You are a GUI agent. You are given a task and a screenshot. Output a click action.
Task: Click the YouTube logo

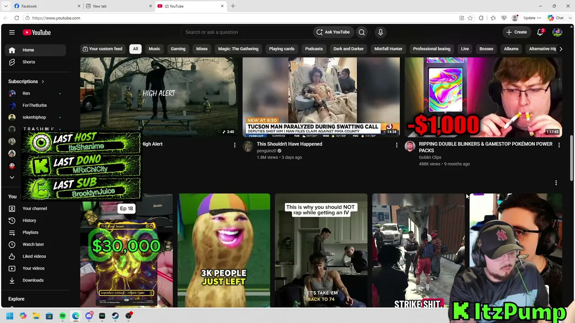[x=37, y=32]
